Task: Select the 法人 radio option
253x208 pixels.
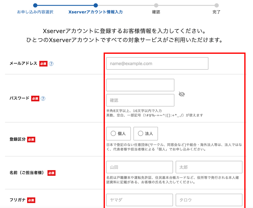Action: click(146, 134)
